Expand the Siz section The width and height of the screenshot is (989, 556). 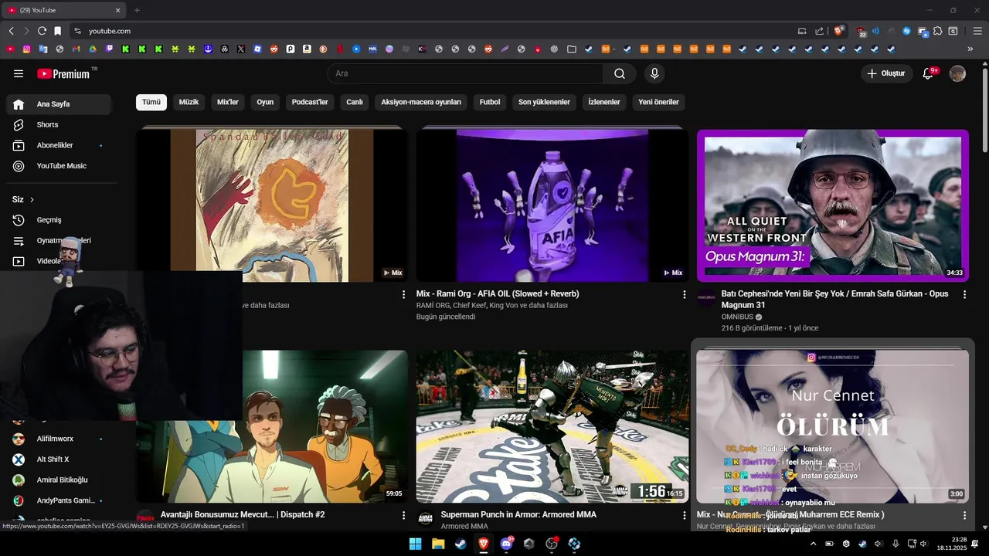(x=23, y=199)
